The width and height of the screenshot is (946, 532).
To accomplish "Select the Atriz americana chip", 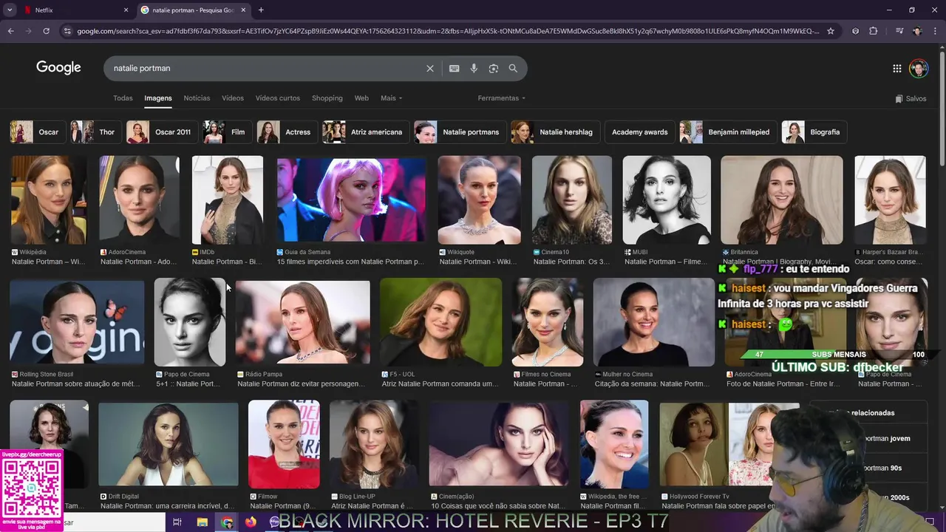I will click(364, 132).
